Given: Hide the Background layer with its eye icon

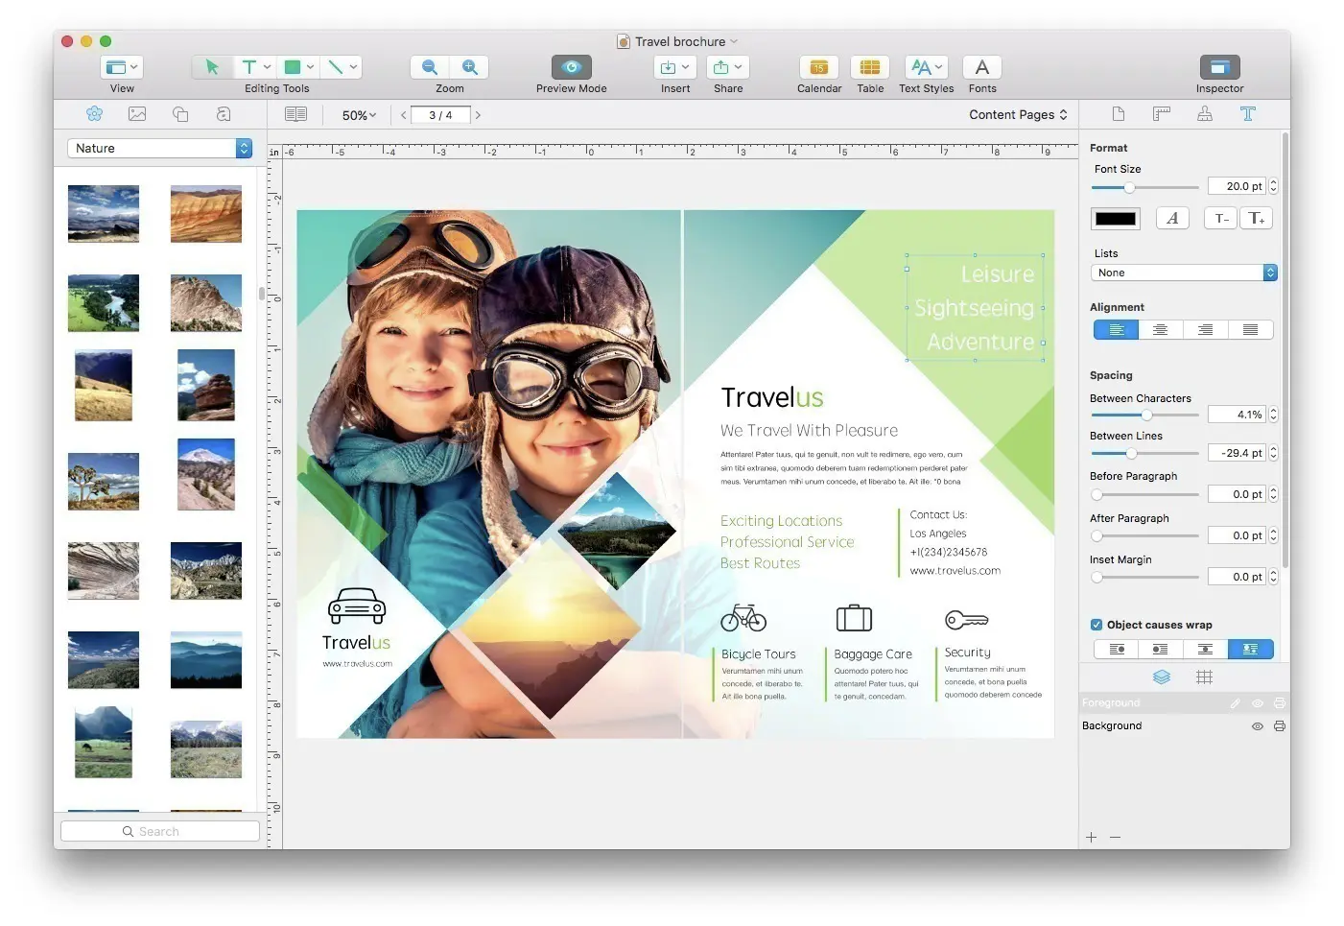Looking at the screenshot, I should [x=1257, y=725].
